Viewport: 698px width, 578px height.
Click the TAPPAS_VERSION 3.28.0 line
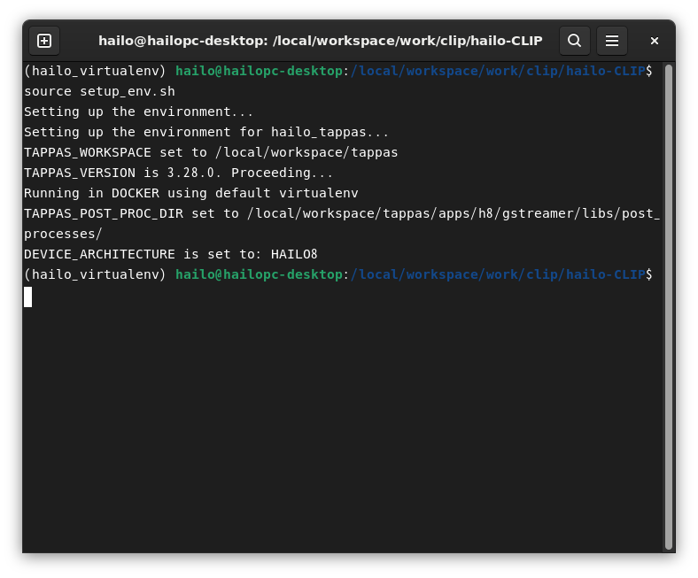click(x=178, y=173)
